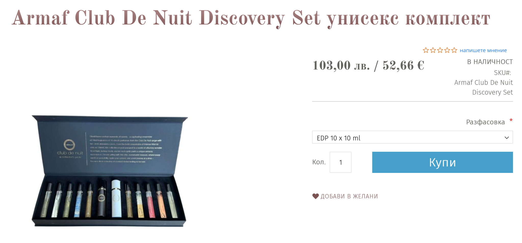Choose the fourth rating star
The width and height of the screenshot is (522, 243).
[x=447, y=50]
